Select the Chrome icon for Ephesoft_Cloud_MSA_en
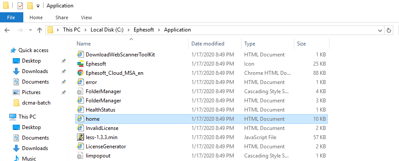The width and height of the screenshot is (399, 161). coord(81,73)
